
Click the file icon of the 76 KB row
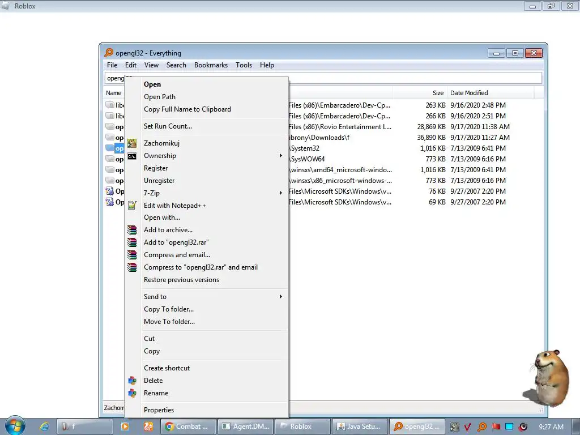pyautogui.click(x=110, y=191)
